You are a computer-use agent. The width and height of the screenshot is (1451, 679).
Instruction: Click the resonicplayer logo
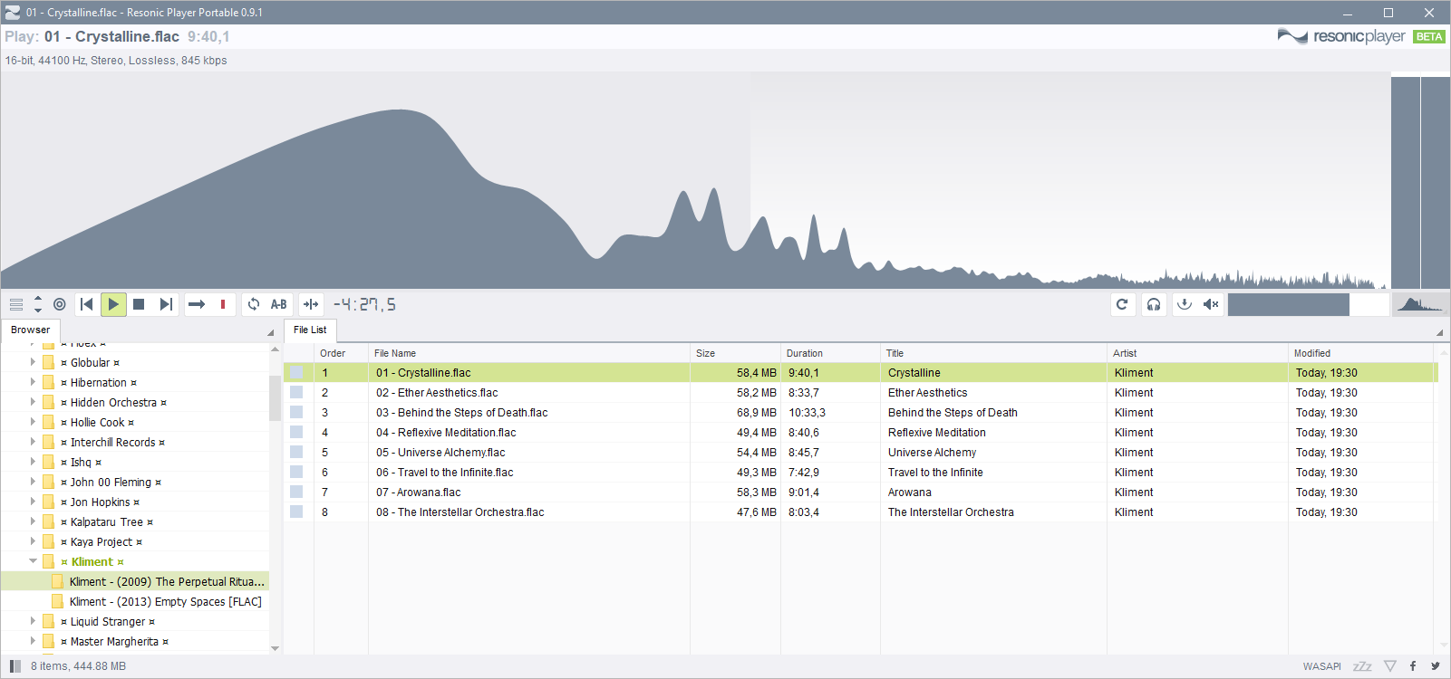1341,36
